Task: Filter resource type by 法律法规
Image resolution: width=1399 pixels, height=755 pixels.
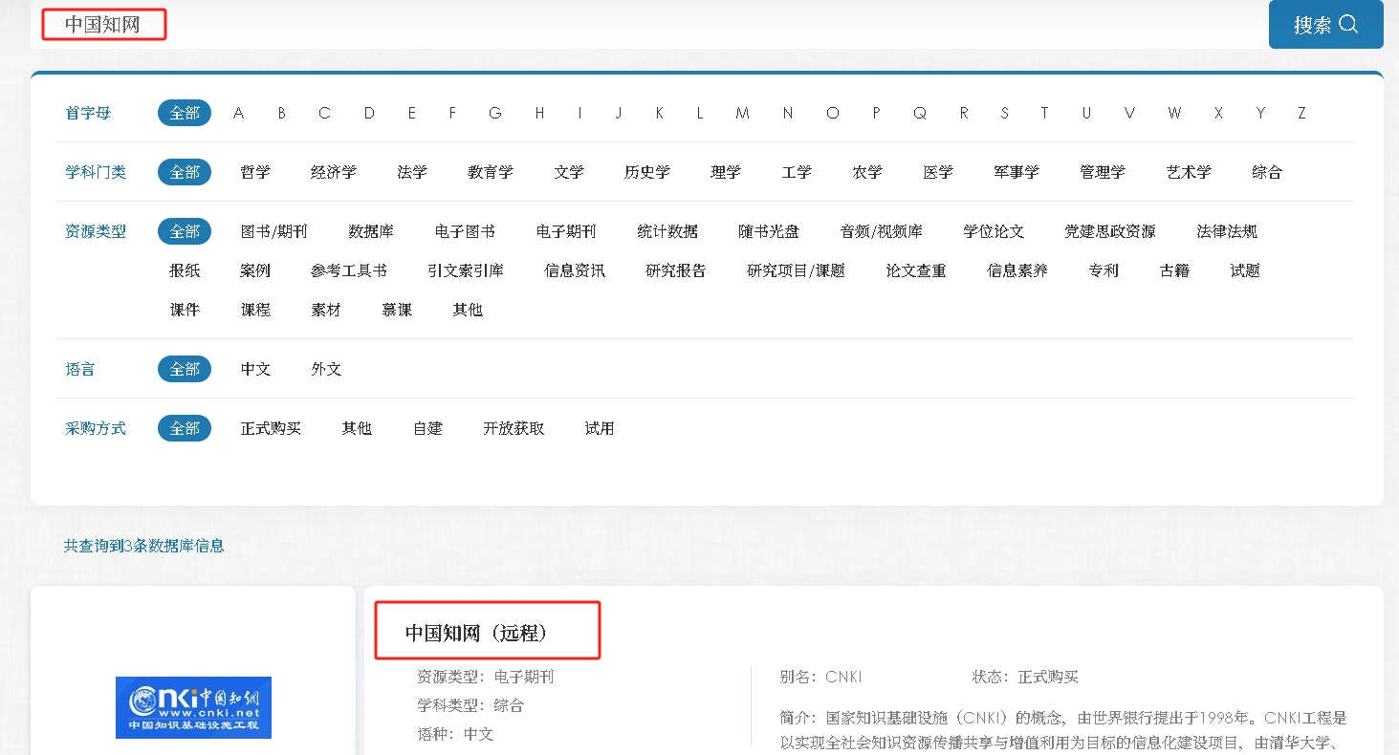Action: tap(1227, 231)
